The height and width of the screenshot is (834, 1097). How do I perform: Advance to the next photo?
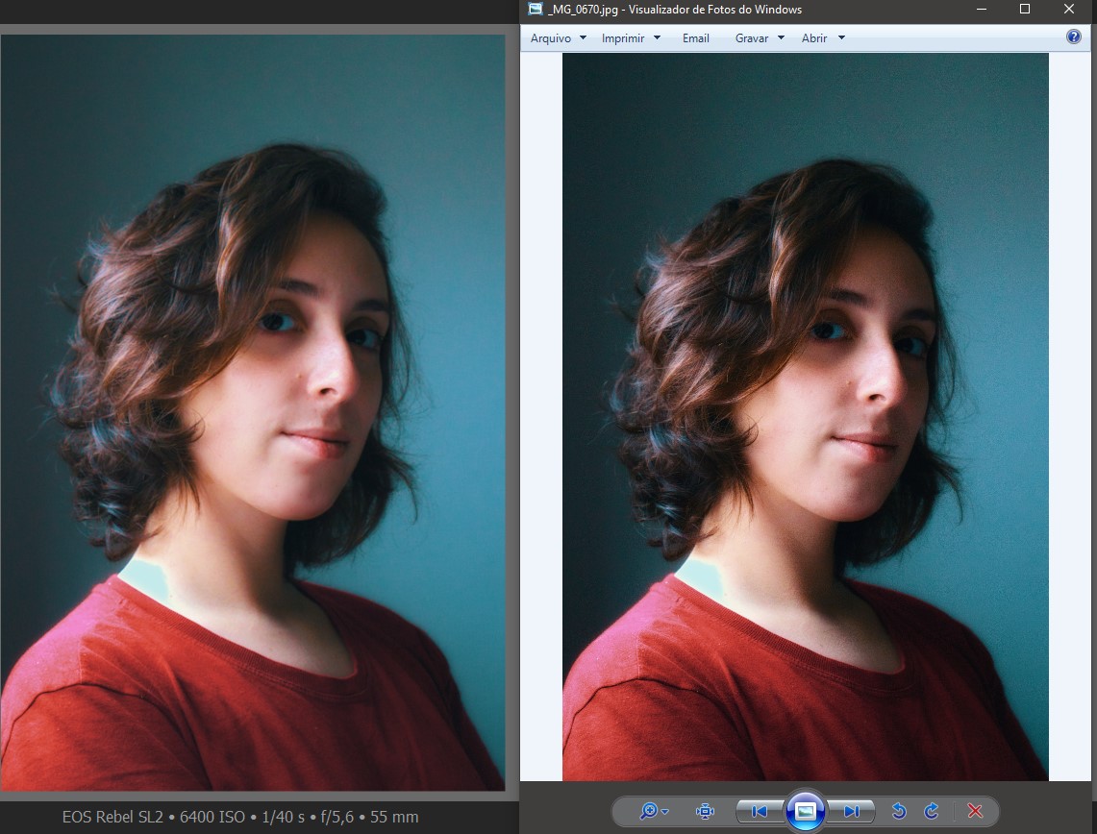(852, 810)
